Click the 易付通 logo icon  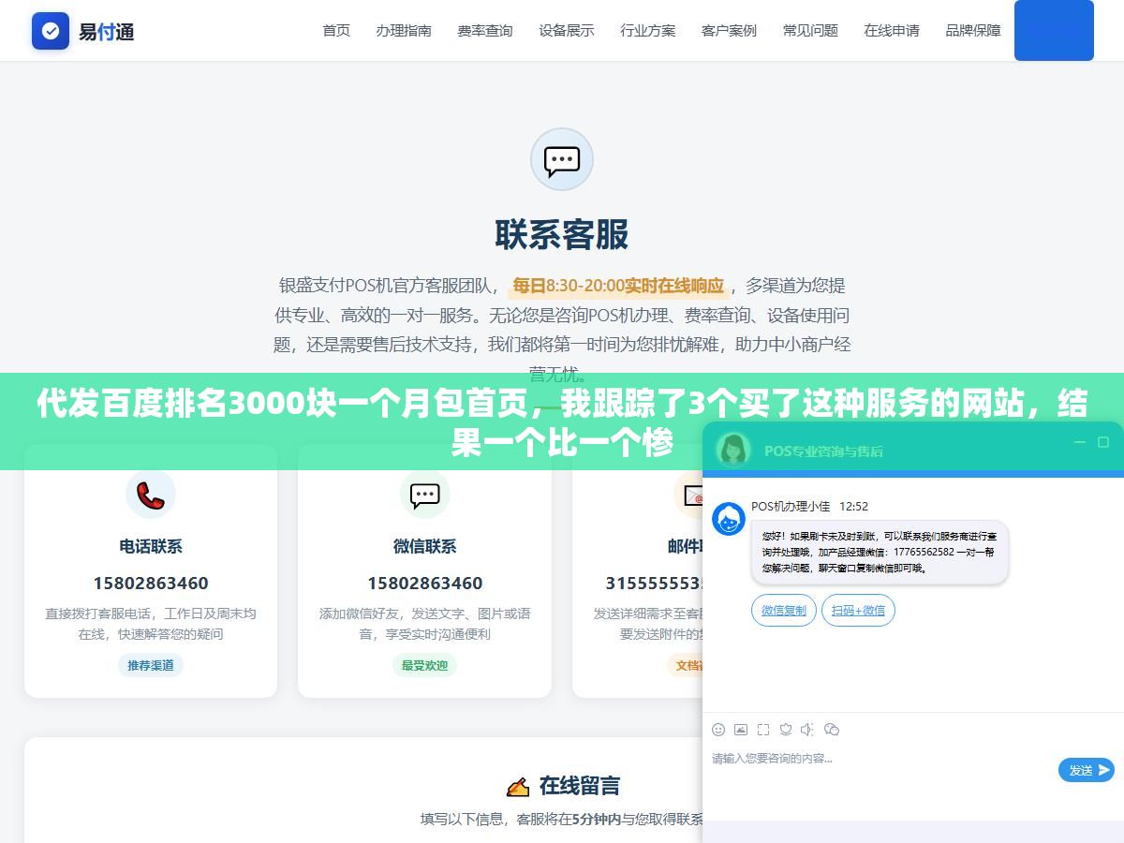pos(51,31)
